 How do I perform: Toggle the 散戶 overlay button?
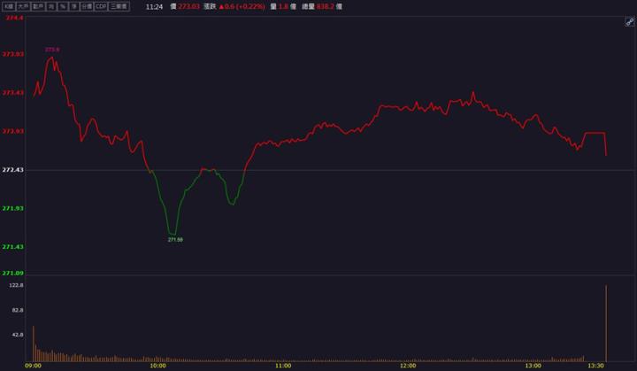(x=38, y=6)
